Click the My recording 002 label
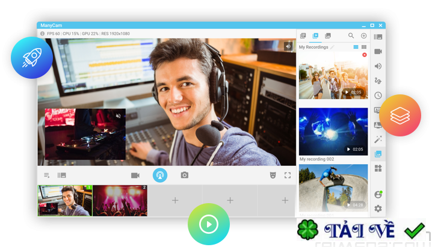The height and width of the screenshot is (247, 432). pyautogui.click(x=317, y=159)
